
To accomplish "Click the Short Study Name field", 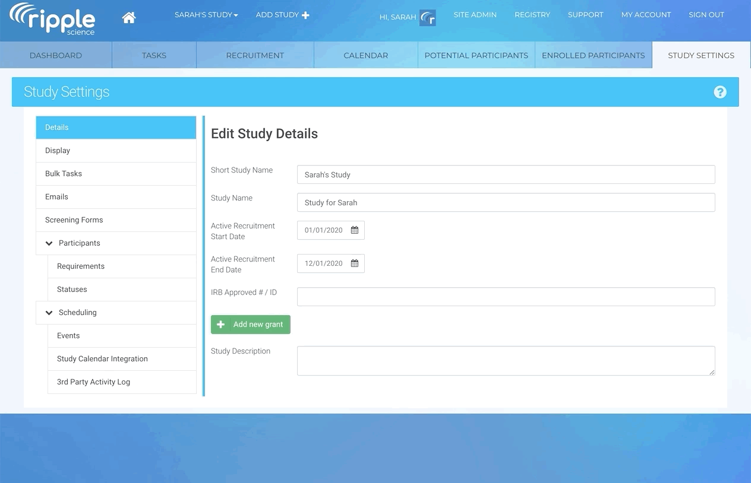I will click(x=506, y=174).
